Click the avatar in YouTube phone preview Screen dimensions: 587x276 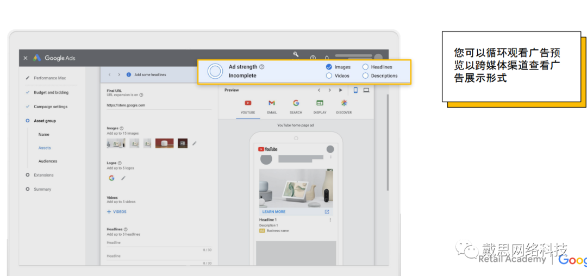point(330,149)
